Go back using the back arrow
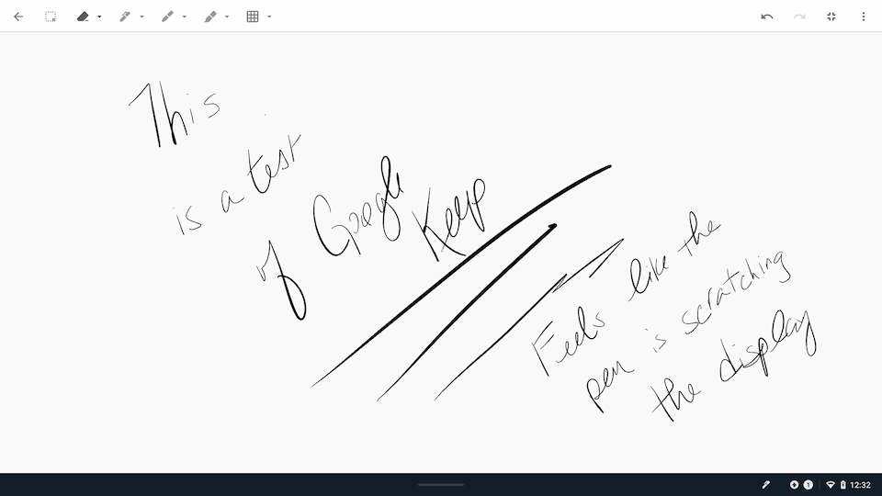882x496 pixels. (x=18, y=17)
